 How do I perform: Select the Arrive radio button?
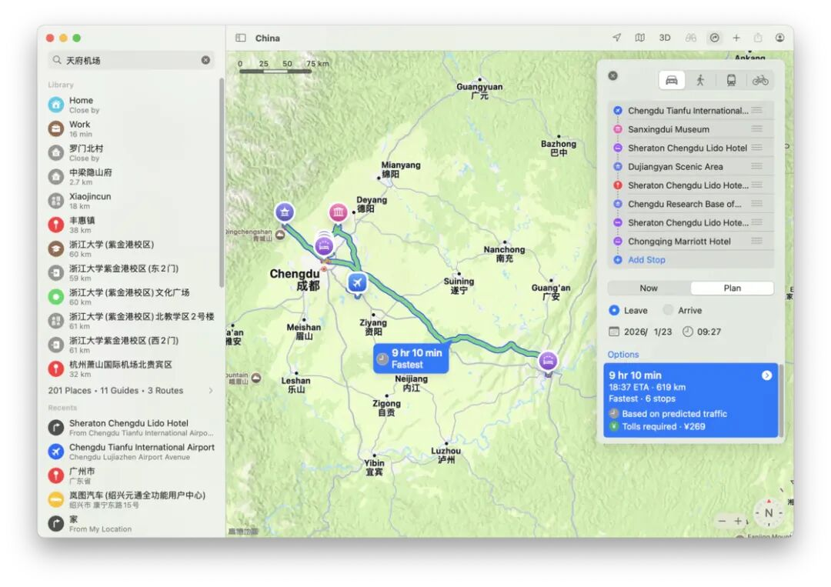(x=668, y=310)
